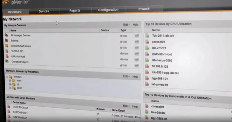Viewport: 232px width, 122px height.
Task: Open Help in Monitors Grouped by Properties
Action: [135, 77]
